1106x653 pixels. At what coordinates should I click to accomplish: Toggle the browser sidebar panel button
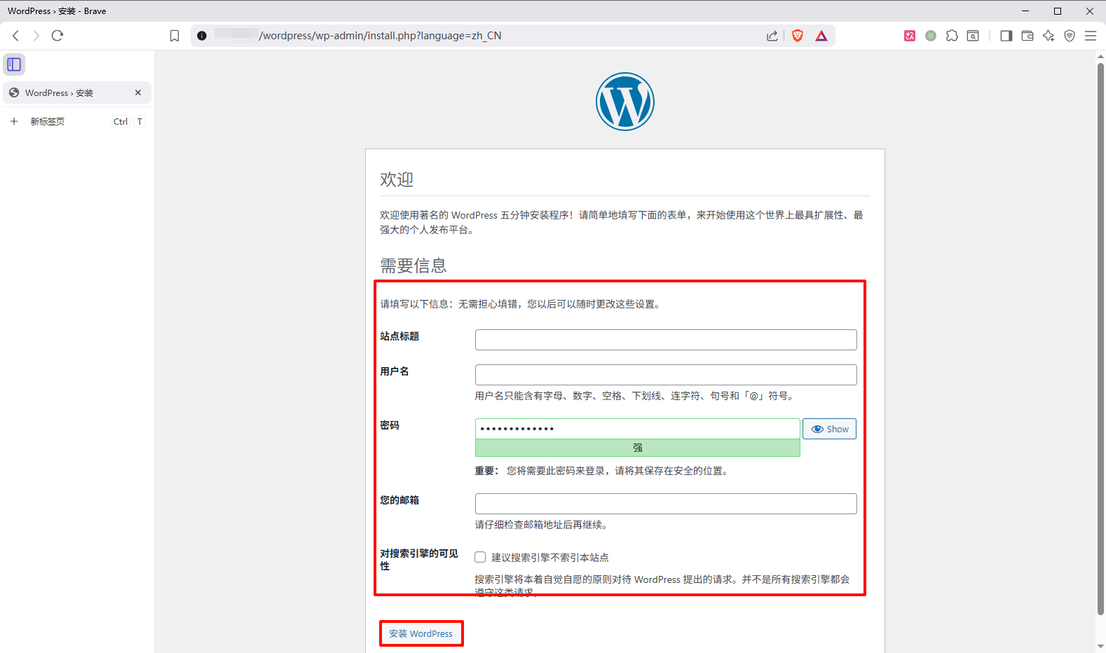[1006, 36]
